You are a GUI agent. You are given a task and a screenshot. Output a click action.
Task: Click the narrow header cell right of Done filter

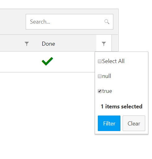tap(115, 43)
